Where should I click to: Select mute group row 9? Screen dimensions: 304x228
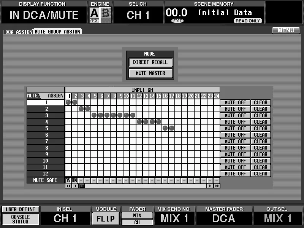[46, 154]
